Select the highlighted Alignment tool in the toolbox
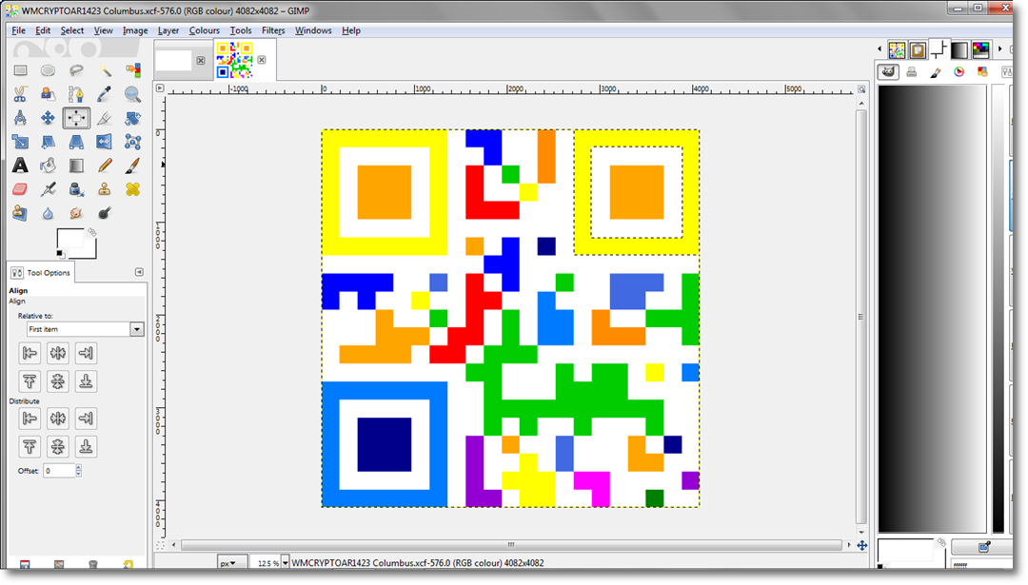This screenshot has height=585, width=1028. (76, 118)
